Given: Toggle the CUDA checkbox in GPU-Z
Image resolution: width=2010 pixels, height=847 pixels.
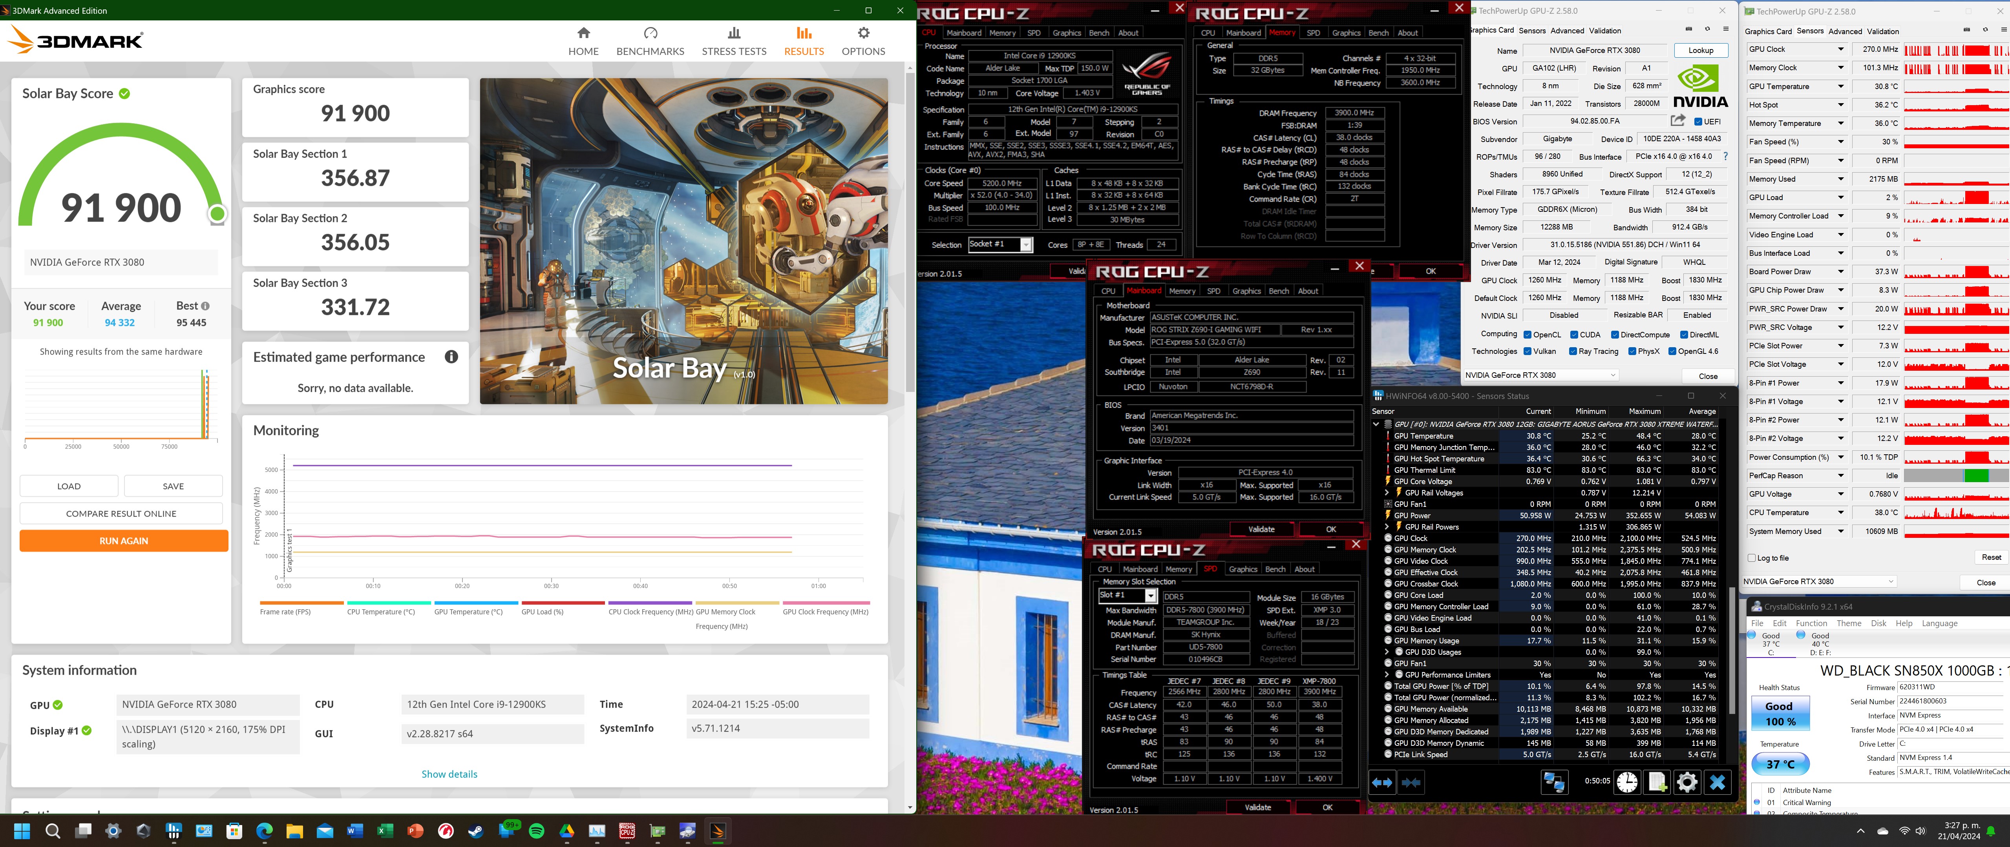Looking at the screenshot, I should [1574, 335].
